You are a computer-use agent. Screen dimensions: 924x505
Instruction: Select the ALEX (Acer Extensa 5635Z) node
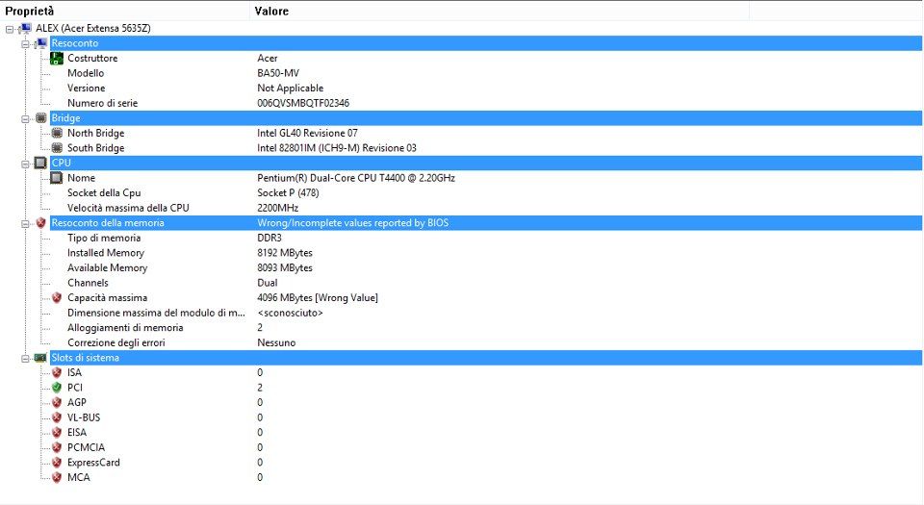pyautogui.click(x=93, y=28)
